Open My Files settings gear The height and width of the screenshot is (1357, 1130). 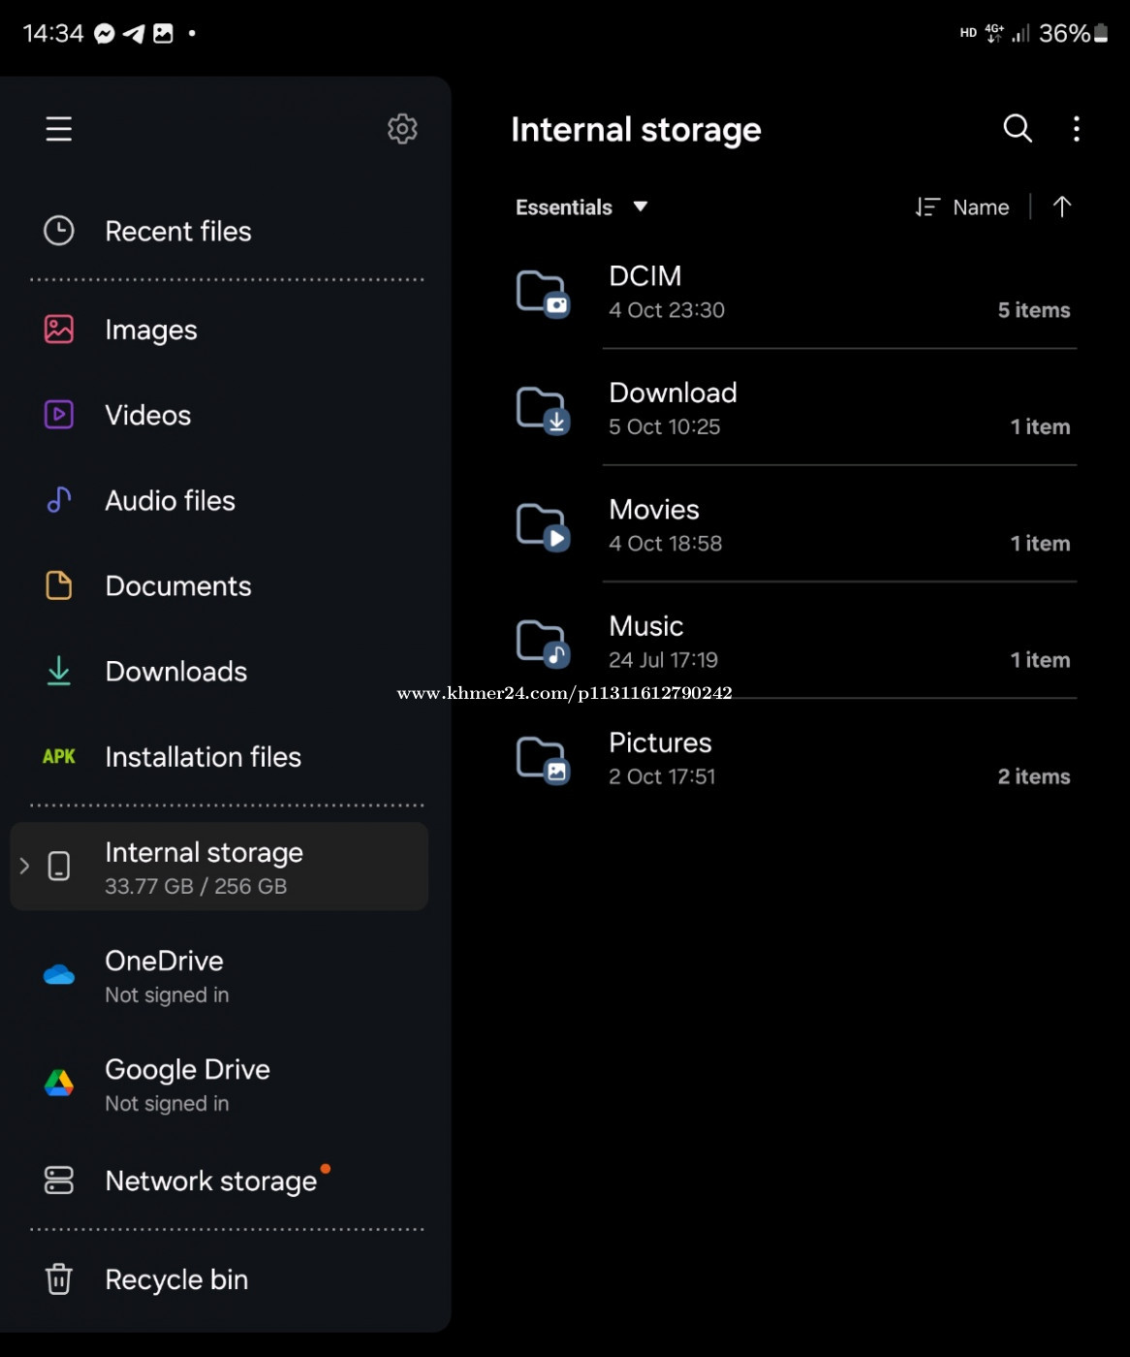point(402,129)
